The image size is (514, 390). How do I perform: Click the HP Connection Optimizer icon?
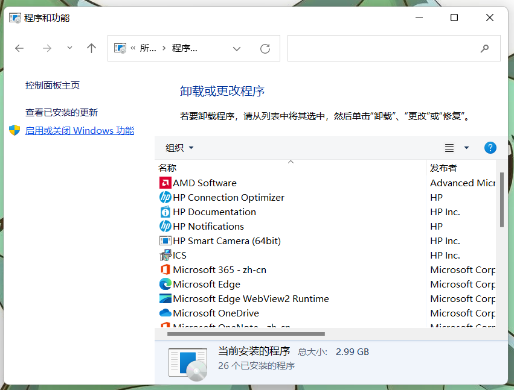tap(165, 197)
